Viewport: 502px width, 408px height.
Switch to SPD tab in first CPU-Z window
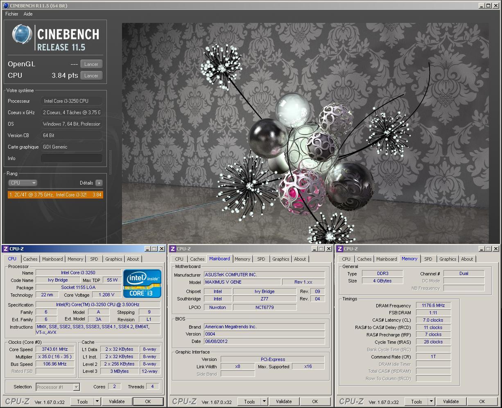pyautogui.click(x=94, y=259)
